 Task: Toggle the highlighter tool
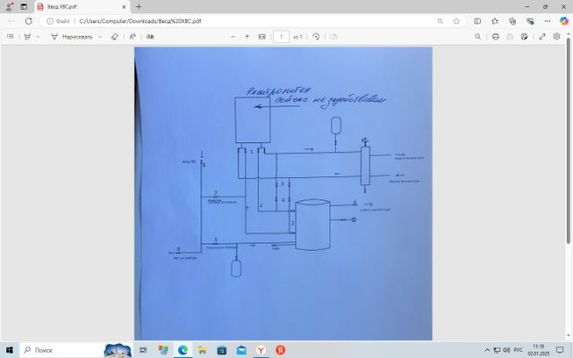27,37
